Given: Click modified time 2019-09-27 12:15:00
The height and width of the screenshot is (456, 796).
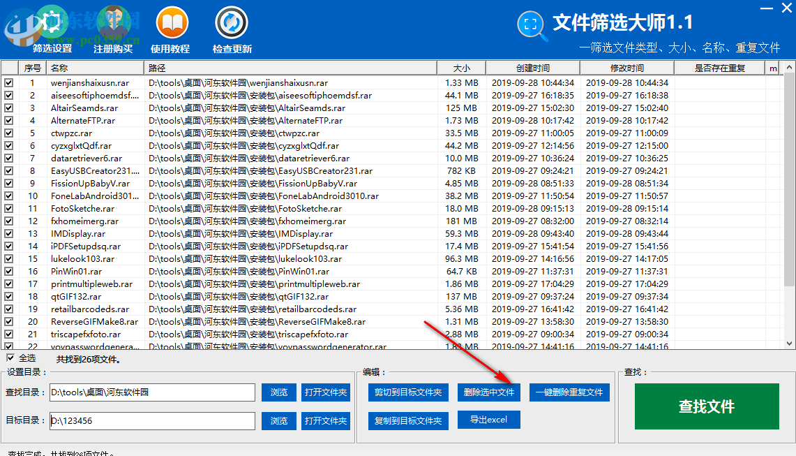Looking at the screenshot, I should 627,145.
